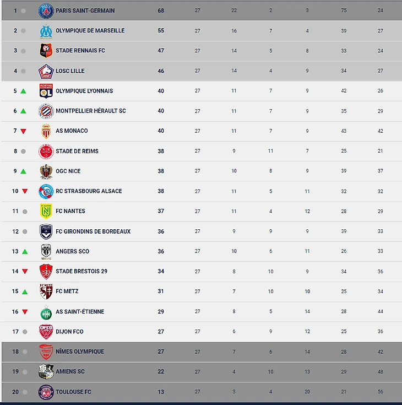The image size is (402, 405).
Task: Select the FC Girondins de Bordeaux name
Action: [93, 231]
